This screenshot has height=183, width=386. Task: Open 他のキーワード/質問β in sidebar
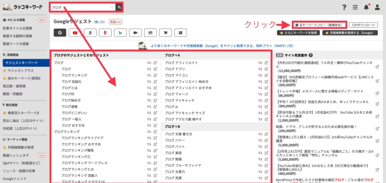[x=22, y=78]
